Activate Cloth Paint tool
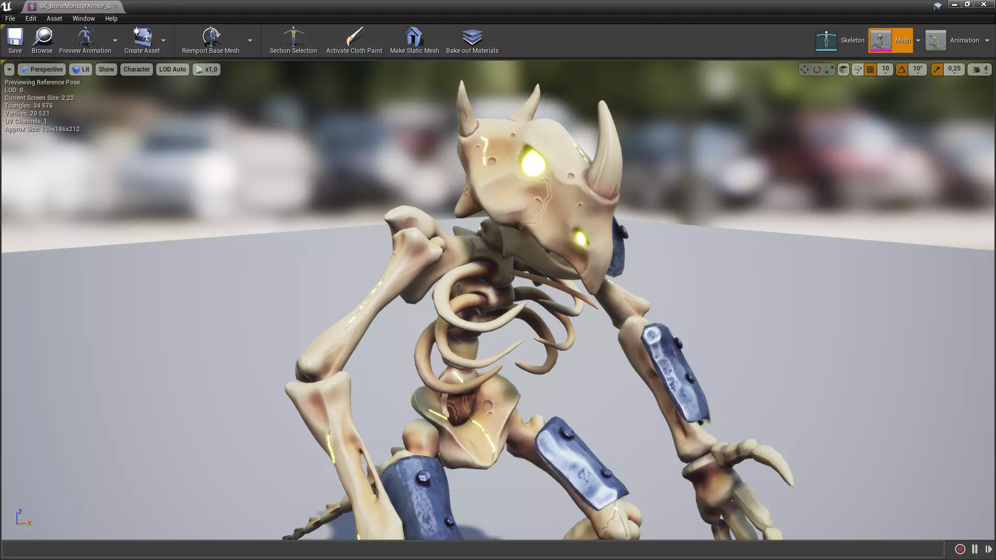This screenshot has height=560, width=996. coord(354,40)
